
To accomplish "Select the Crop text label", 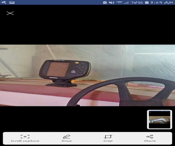I will click(108, 141).
